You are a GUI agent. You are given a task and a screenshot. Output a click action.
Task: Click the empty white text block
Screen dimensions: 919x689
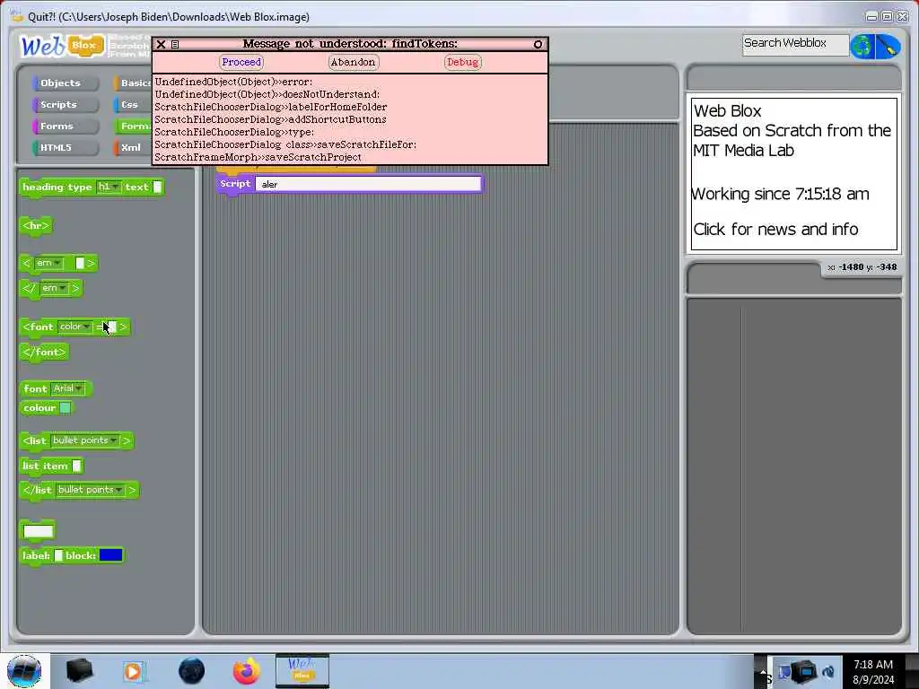[38, 531]
